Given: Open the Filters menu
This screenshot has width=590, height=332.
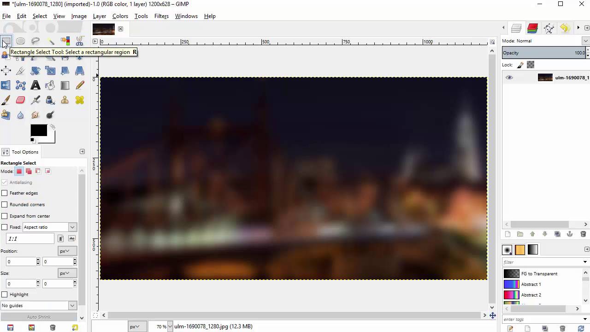Looking at the screenshot, I should pos(161,16).
